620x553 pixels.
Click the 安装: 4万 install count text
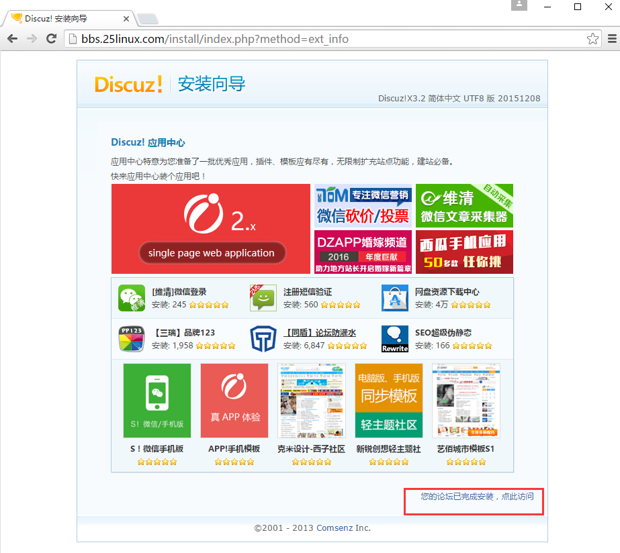431,305
